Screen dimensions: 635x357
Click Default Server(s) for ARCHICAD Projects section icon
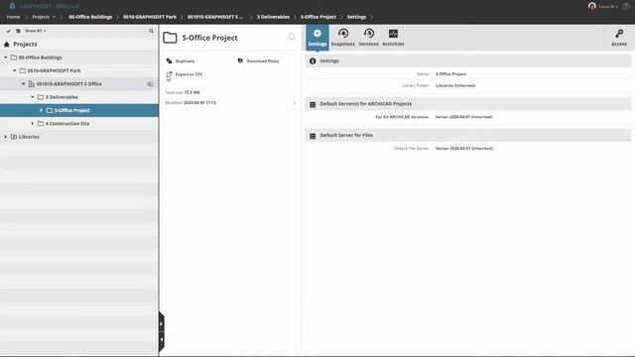pos(313,104)
